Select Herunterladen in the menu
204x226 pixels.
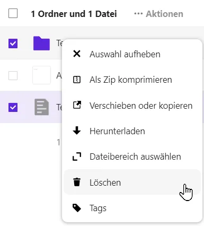click(x=132, y=131)
